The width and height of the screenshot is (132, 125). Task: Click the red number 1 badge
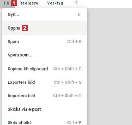point(14,3)
